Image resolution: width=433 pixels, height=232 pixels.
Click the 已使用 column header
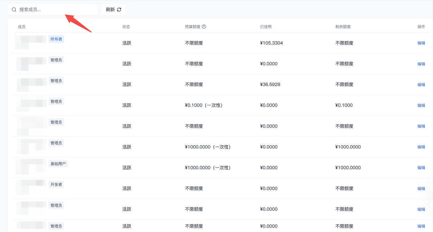click(x=266, y=27)
